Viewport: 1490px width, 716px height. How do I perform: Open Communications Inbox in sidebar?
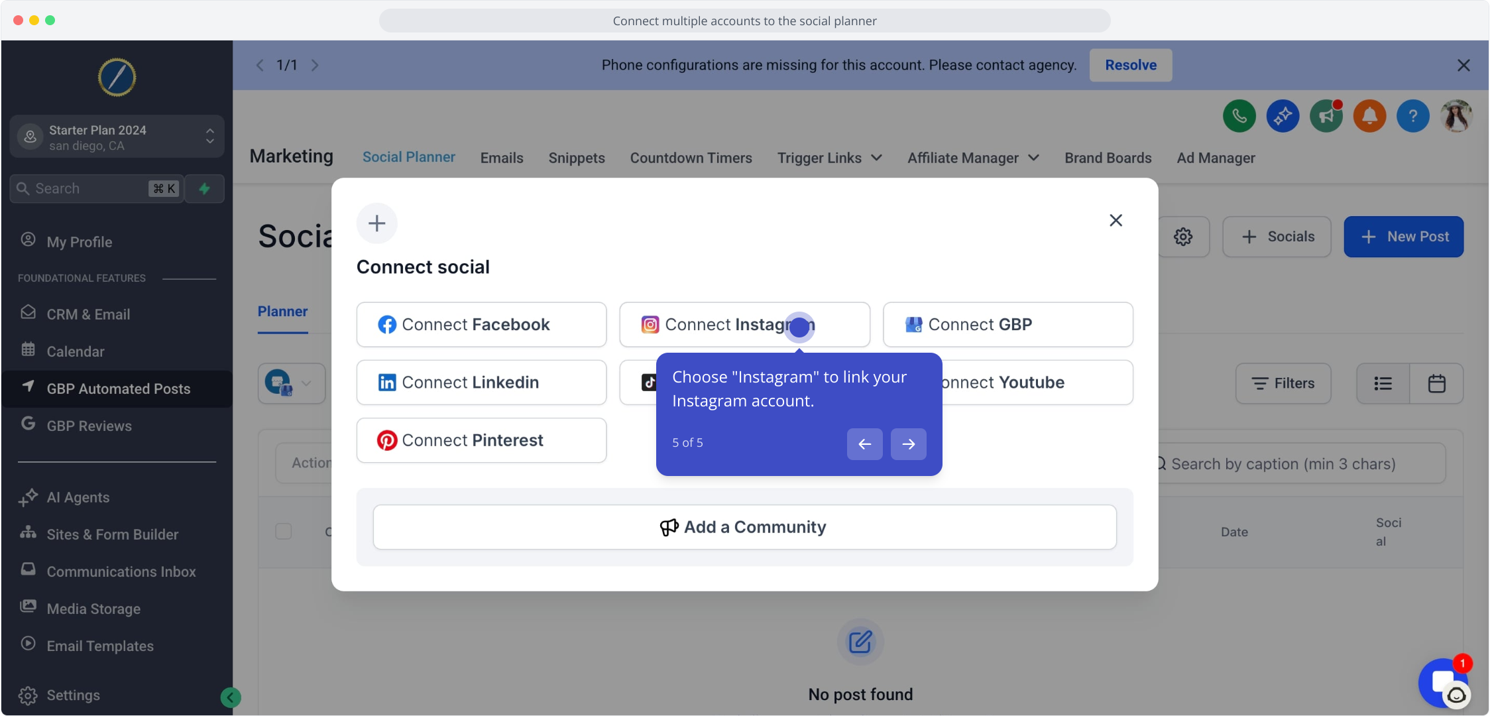[x=117, y=571]
